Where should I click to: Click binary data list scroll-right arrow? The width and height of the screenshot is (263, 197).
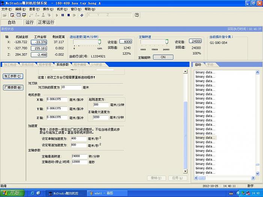253,178
